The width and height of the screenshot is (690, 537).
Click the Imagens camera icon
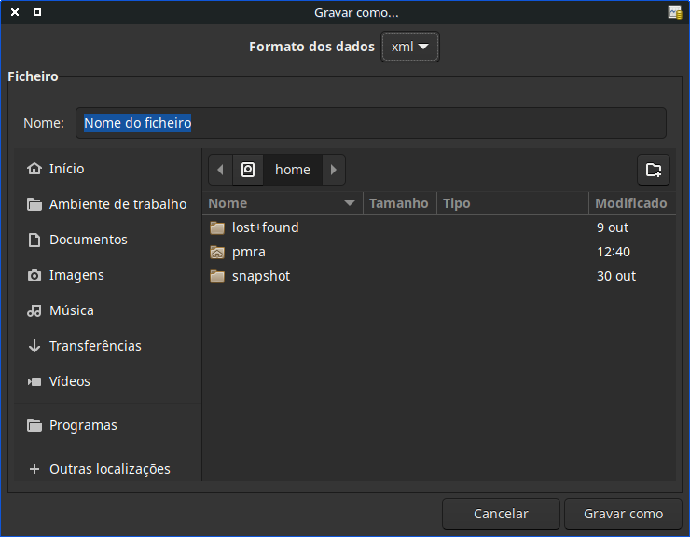tap(34, 276)
